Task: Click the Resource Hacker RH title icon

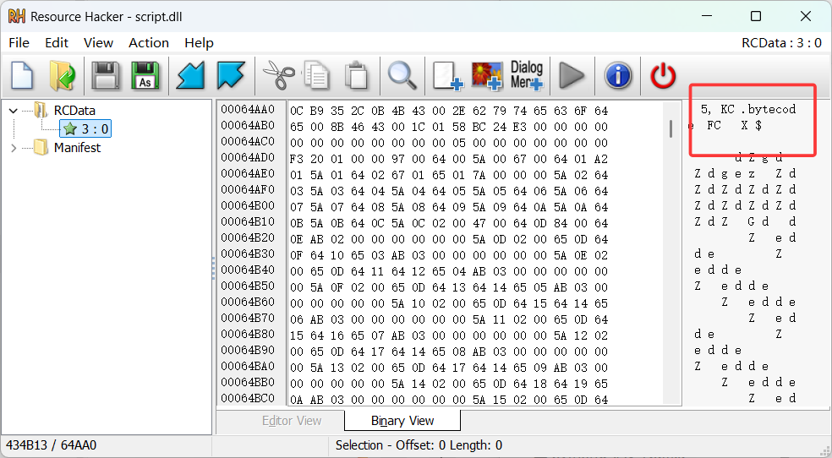Action: coord(16,16)
